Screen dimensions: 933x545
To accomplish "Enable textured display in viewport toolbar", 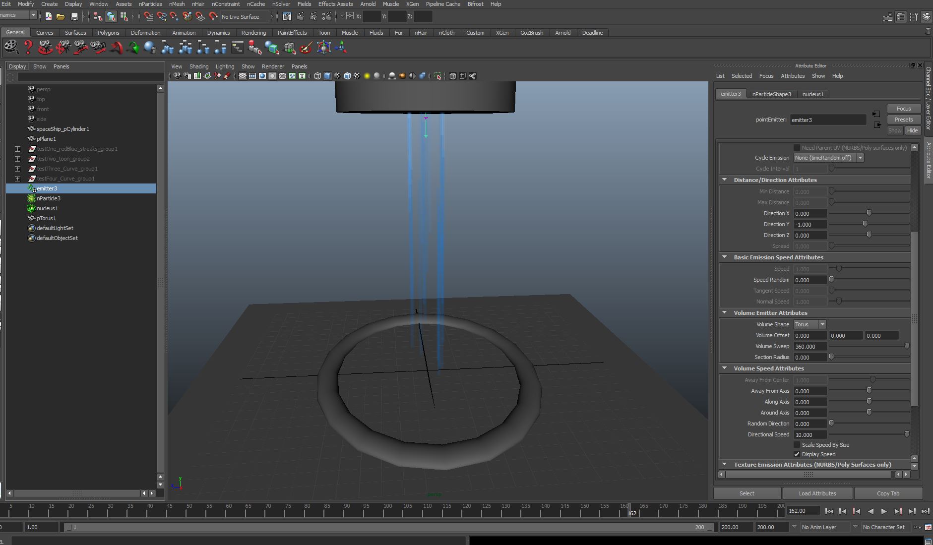I will tap(357, 76).
